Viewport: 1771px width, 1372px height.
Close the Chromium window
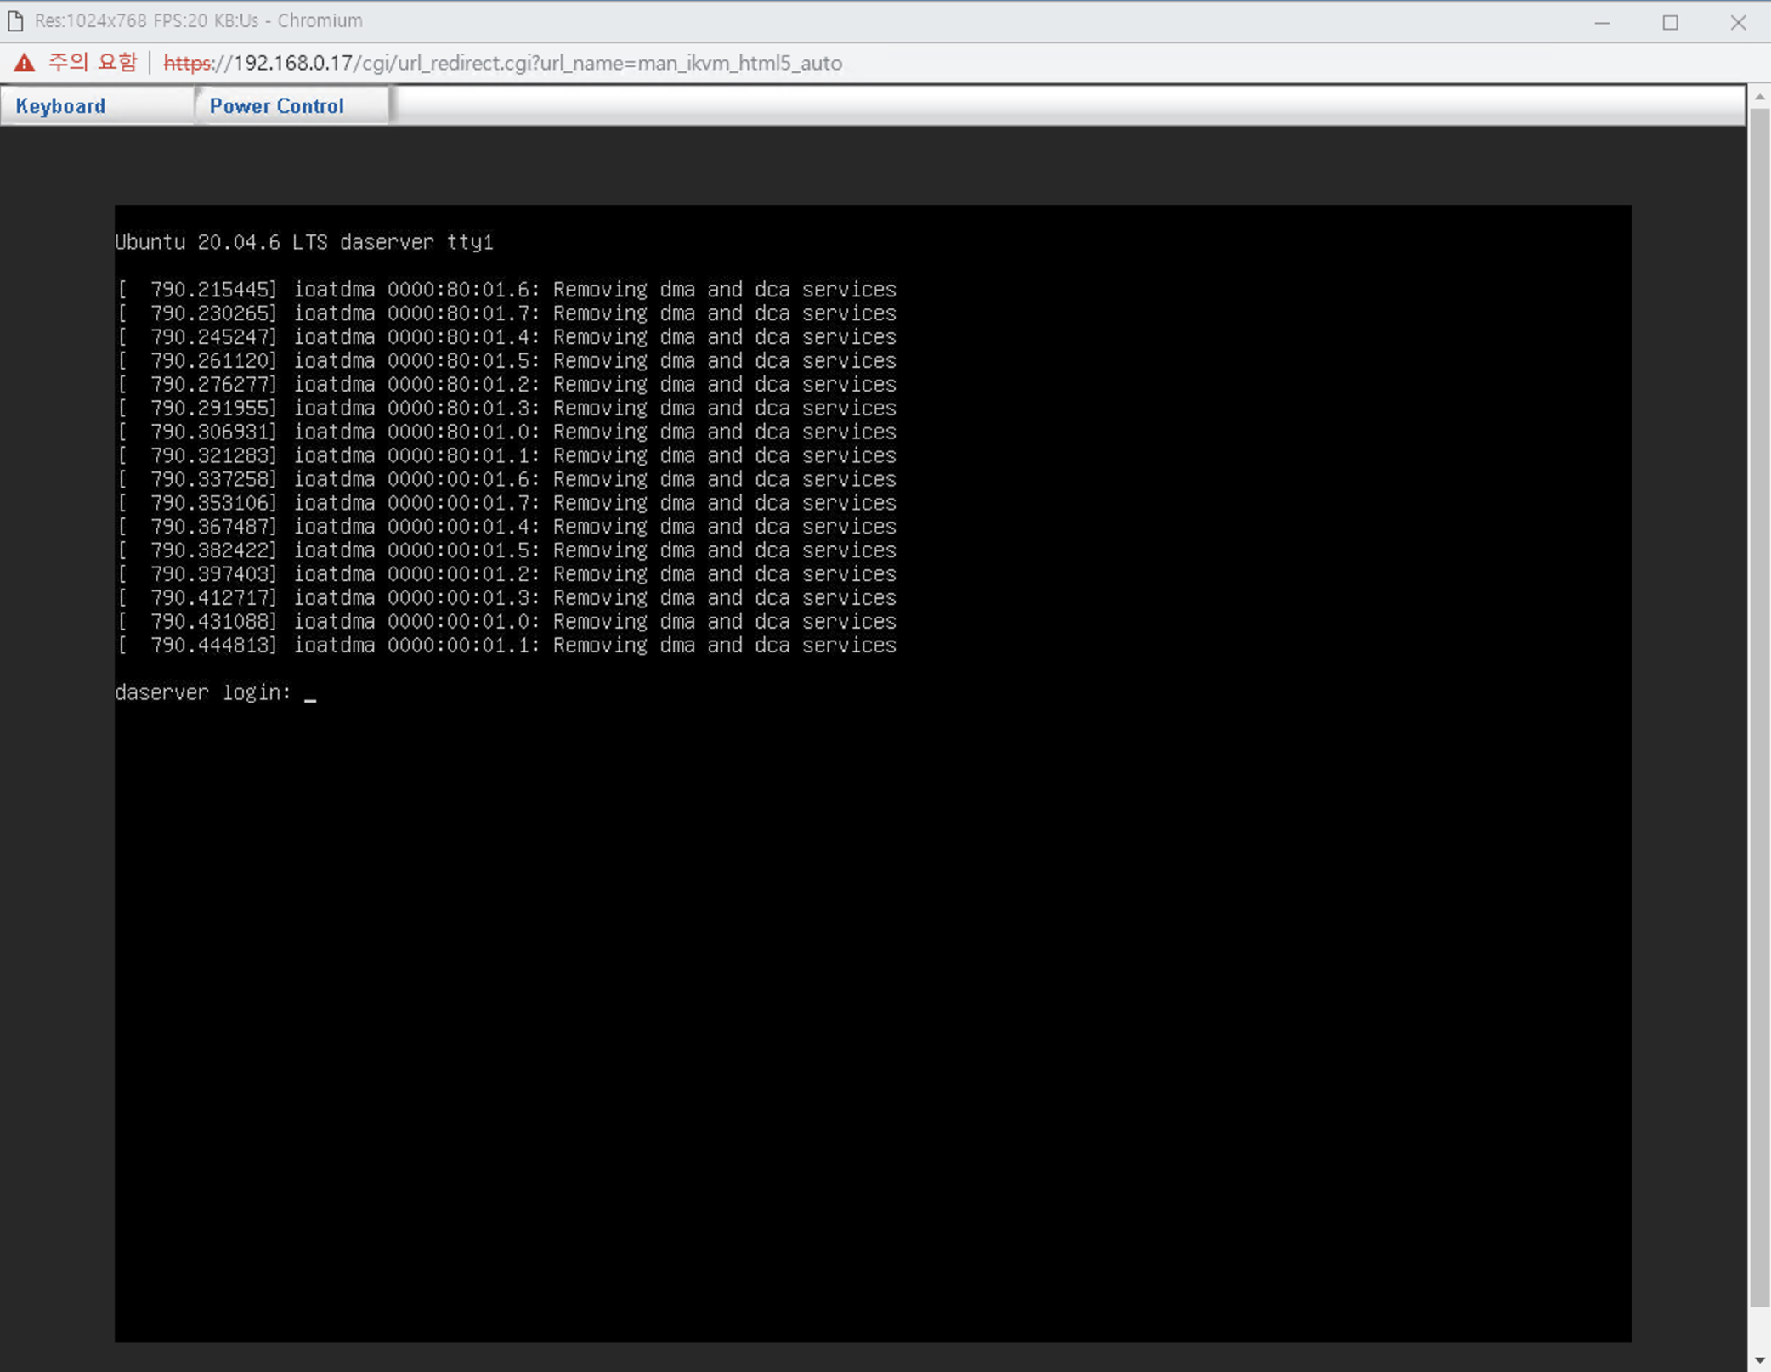click(1738, 22)
